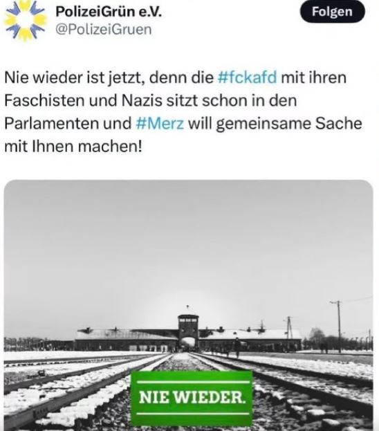Follow the account with the Folgen button
This screenshot has height=431, width=379.
click(332, 12)
